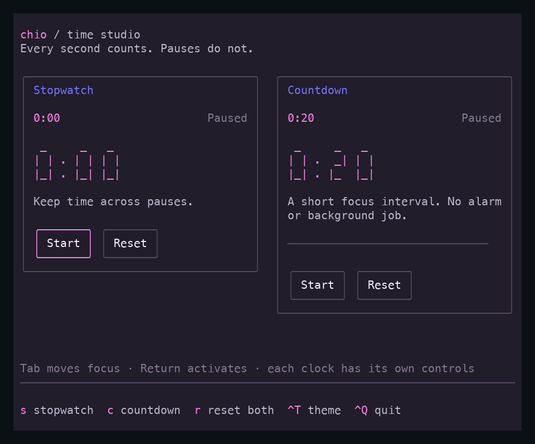Click the countdown progress bar
Viewport: 535px width, 444px height.
click(x=388, y=244)
